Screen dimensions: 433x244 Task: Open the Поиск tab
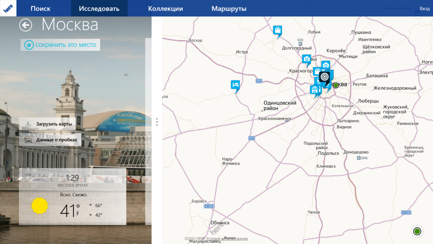(41, 8)
